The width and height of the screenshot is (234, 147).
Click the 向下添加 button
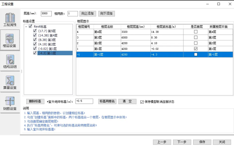106,13
